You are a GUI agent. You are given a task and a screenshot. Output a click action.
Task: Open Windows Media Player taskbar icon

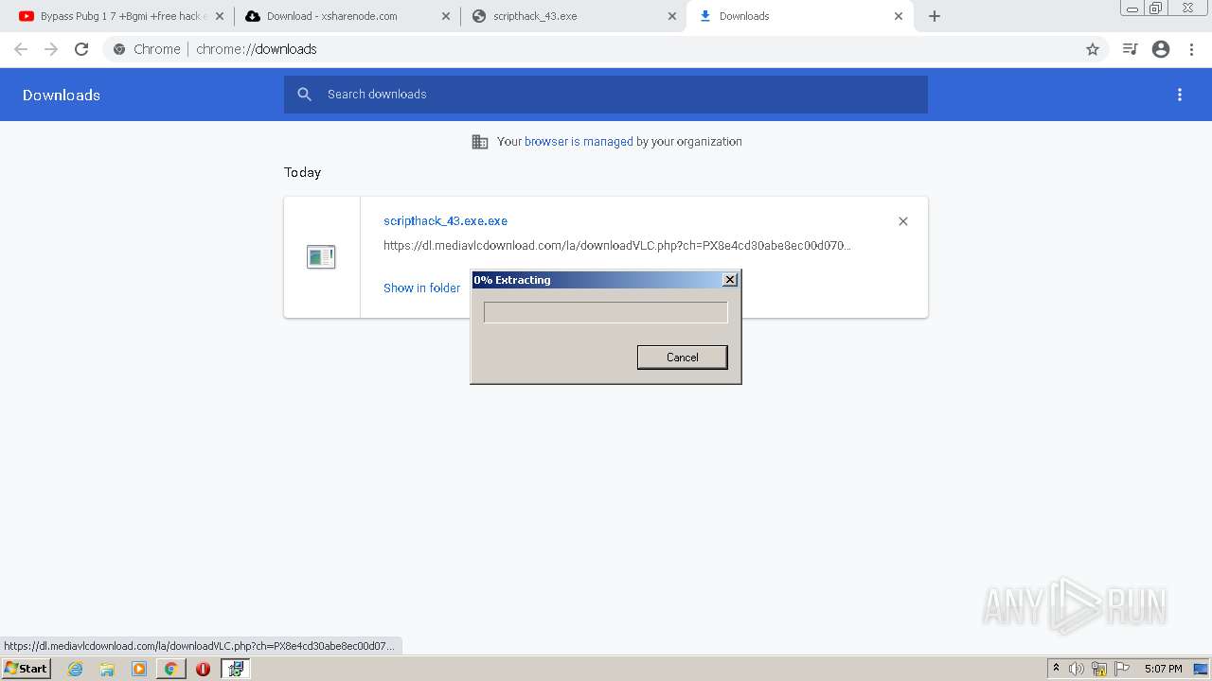pos(139,669)
